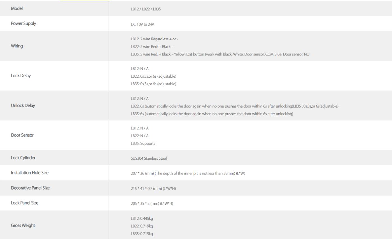Click the Lock Cylinder label
Viewport: 392px width, 239px height.
[23, 158]
